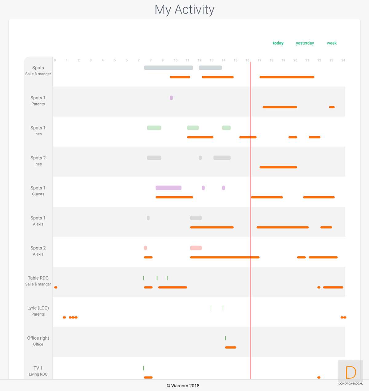
Task: Click the purple marker in Spots 1 Parents row
Action: click(x=171, y=98)
